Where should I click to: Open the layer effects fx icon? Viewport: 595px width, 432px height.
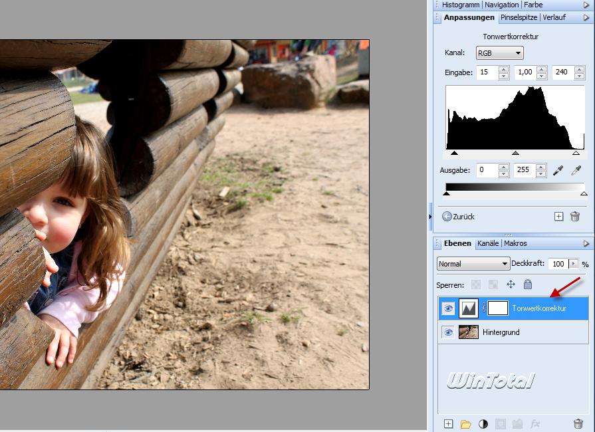pyautogui.click(x=535, y=423)
